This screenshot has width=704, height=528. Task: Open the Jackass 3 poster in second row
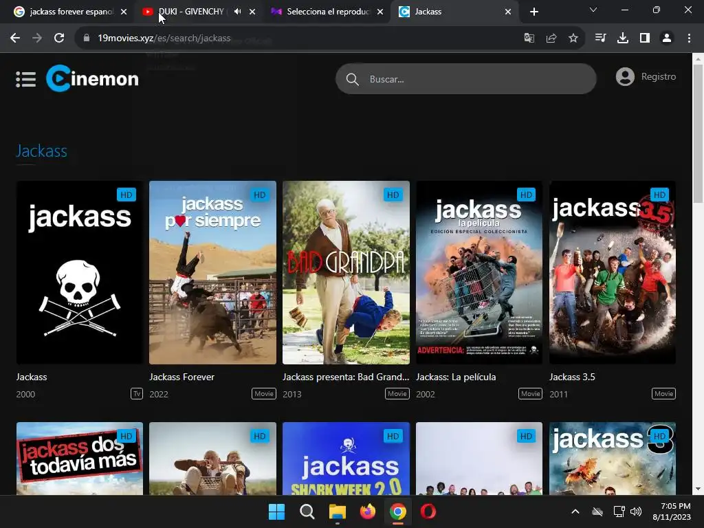click(613, 459)
